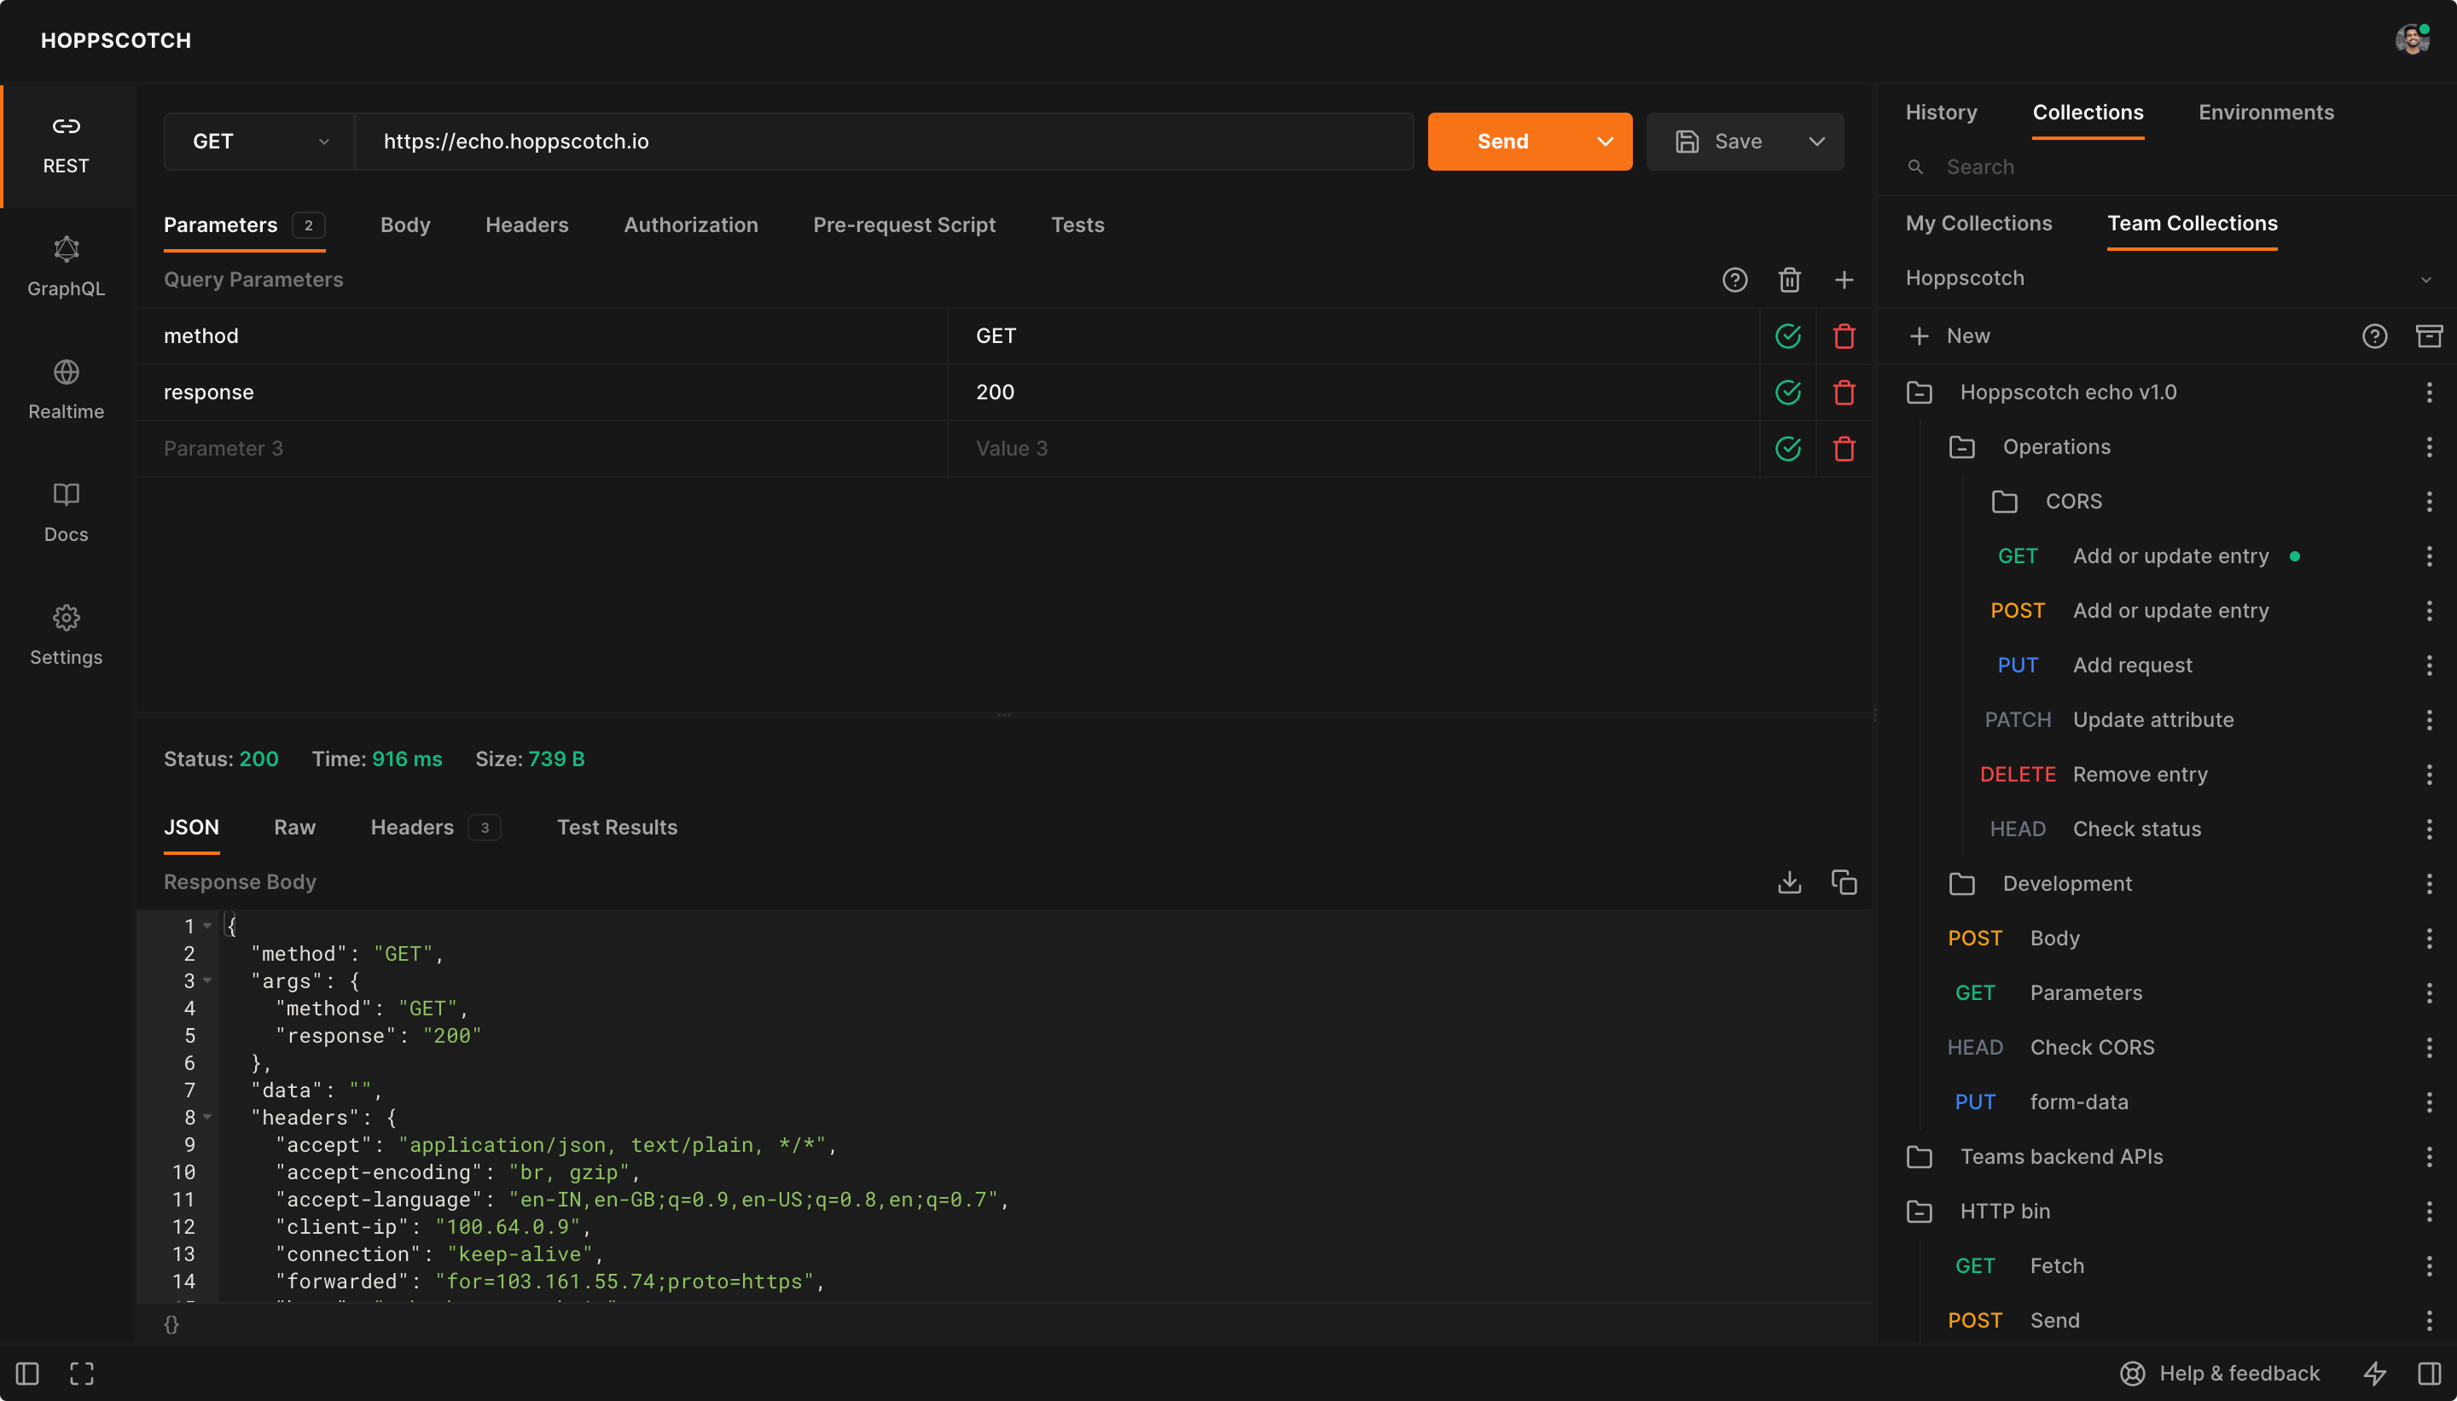Image resolution: width=2457 pixels, height=1401 pixels.
Task: Disable the response parameter checkmark
Action: (x=1787, y=392)
